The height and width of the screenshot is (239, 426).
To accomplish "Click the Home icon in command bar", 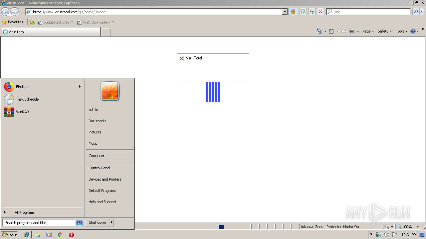I will click(x=319, y=31).
